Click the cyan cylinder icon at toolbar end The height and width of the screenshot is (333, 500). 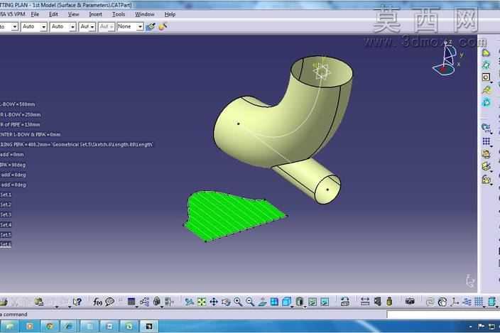[x=491, y=302]
